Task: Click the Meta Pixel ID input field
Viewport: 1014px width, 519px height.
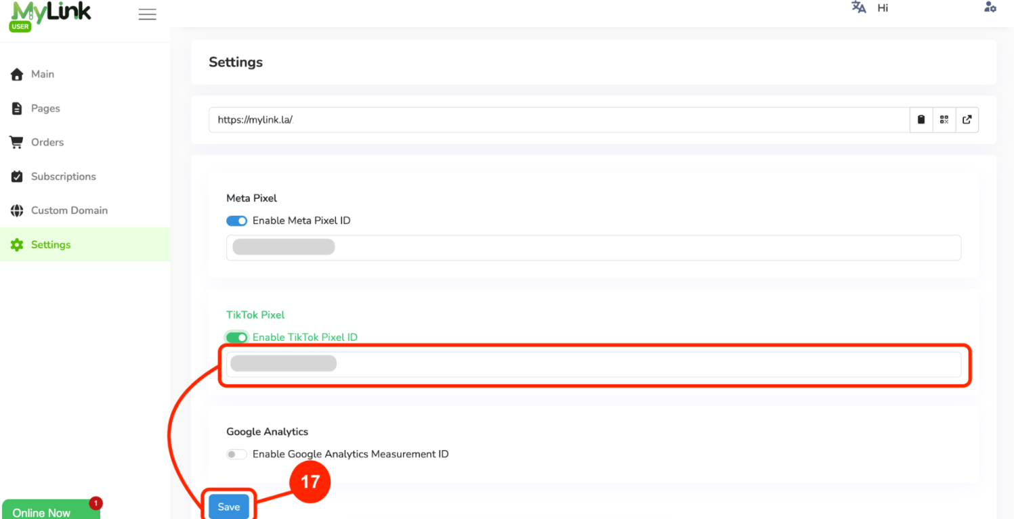Action: tap(593, 248)
